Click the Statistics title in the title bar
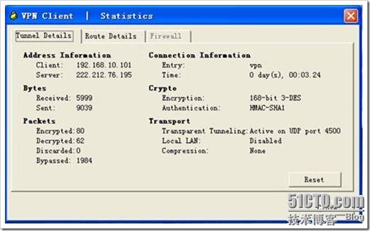The image size is (370, 231). click(127, 16)
